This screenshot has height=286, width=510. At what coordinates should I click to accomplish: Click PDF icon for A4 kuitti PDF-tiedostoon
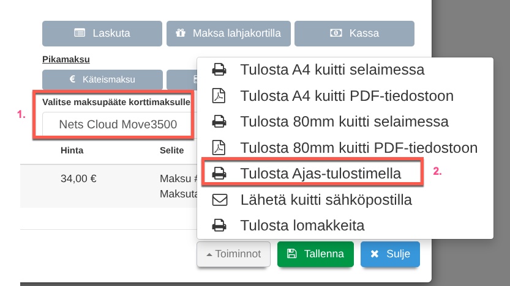pyautogui.click(x=219, y=96)
